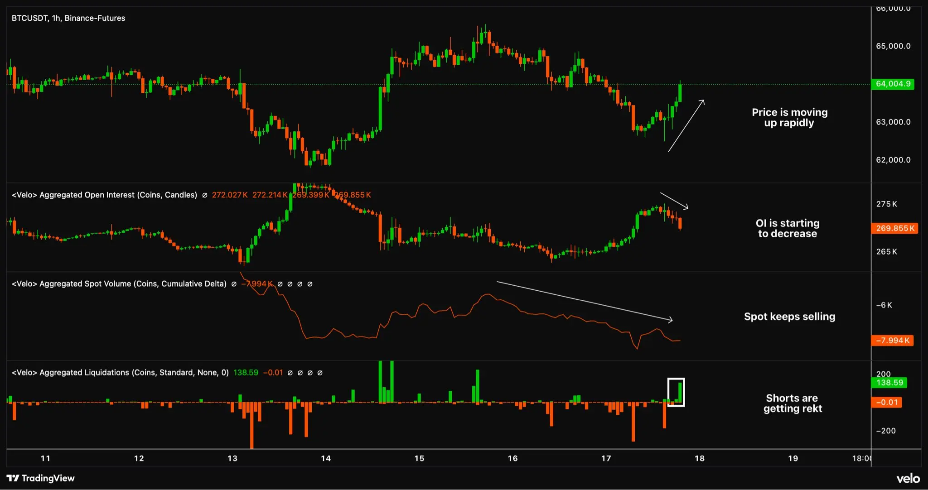
Task: Click the 18:00 time label
Action: [861, 458]
